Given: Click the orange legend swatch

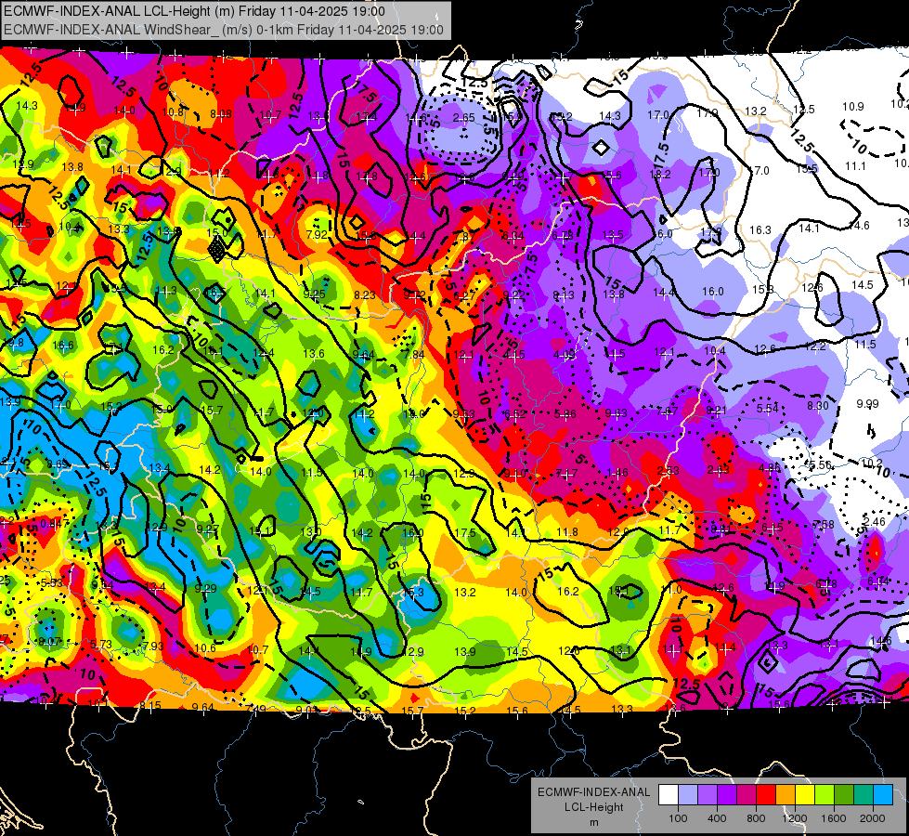Looking at the screenshot, I should pos(786,795).
